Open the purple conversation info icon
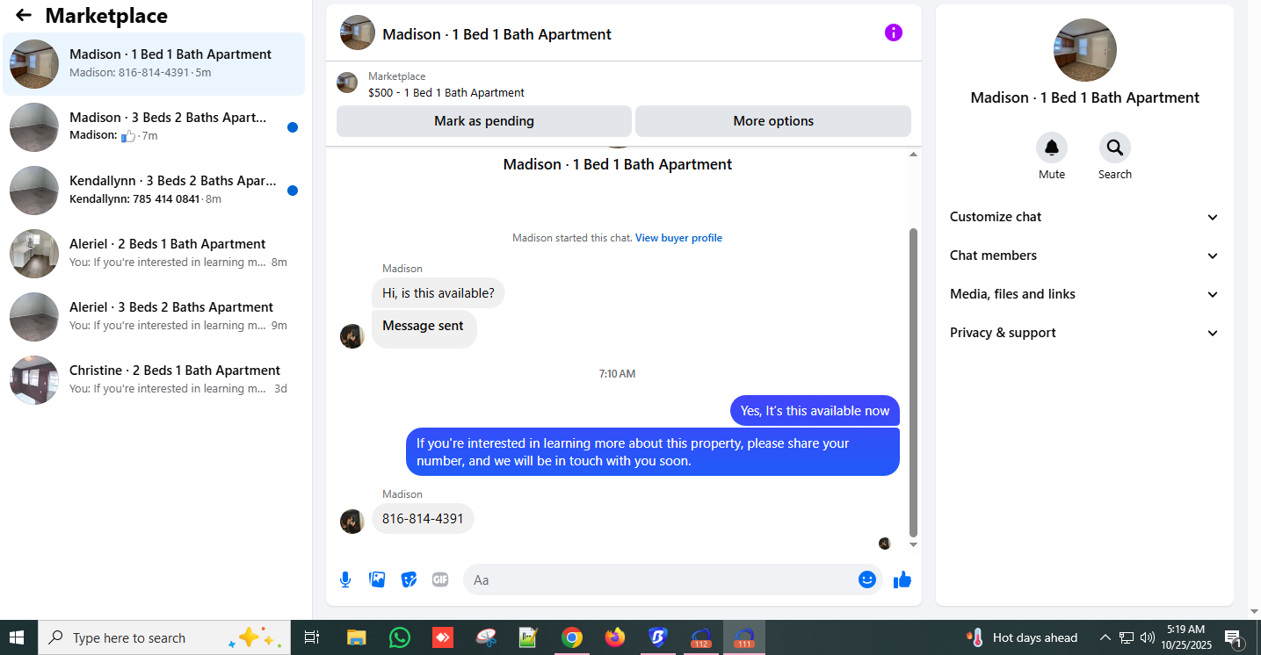 click(x=893, y=32)
